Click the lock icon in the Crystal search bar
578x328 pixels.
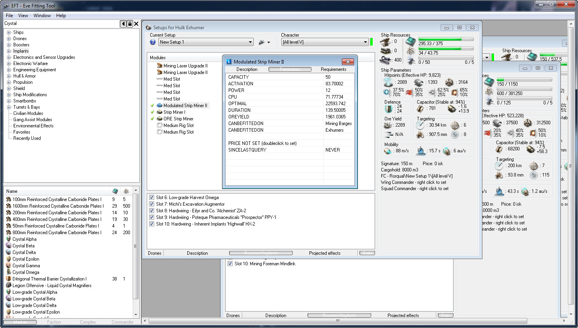(130, 24)
